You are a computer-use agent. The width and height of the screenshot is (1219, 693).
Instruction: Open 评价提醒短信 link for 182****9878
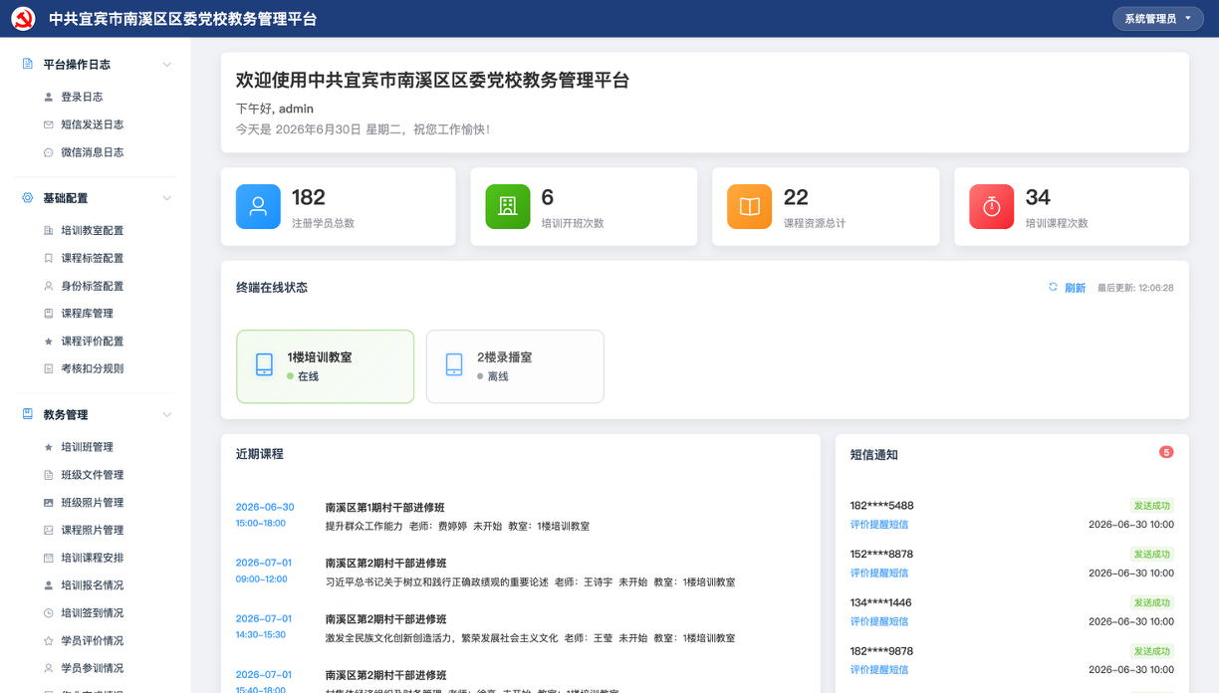click(879, 670)
